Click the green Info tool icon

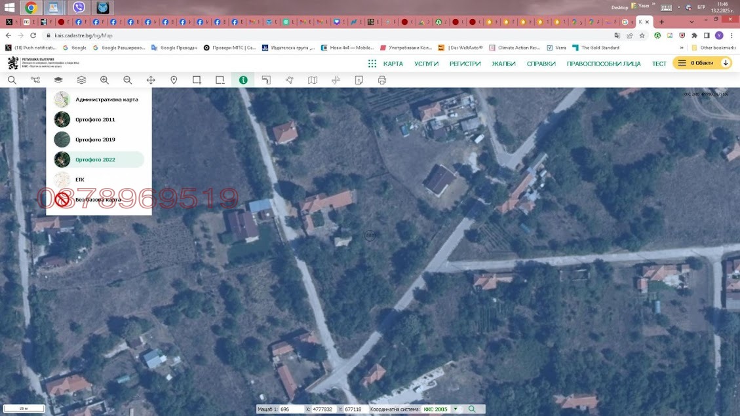(243, 79)
